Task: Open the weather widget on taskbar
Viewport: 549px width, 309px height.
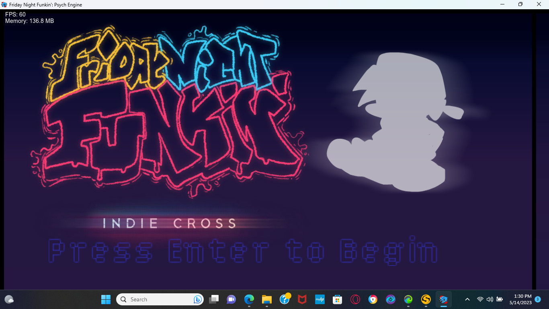Action: pyautogui.click(x=9, y=299)
